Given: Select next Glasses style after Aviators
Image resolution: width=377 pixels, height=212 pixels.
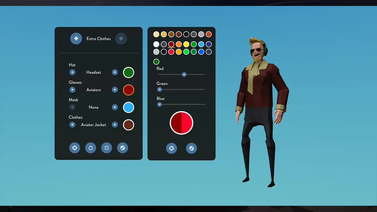Looking at the screenshot, I should [115, 90].
